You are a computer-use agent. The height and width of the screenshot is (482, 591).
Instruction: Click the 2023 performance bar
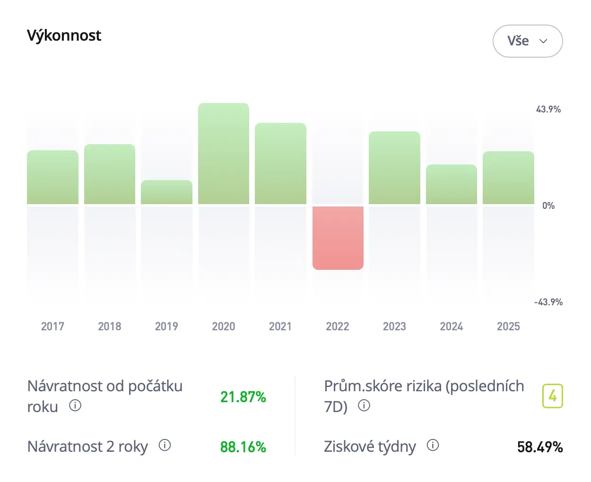tap(394, 168)
